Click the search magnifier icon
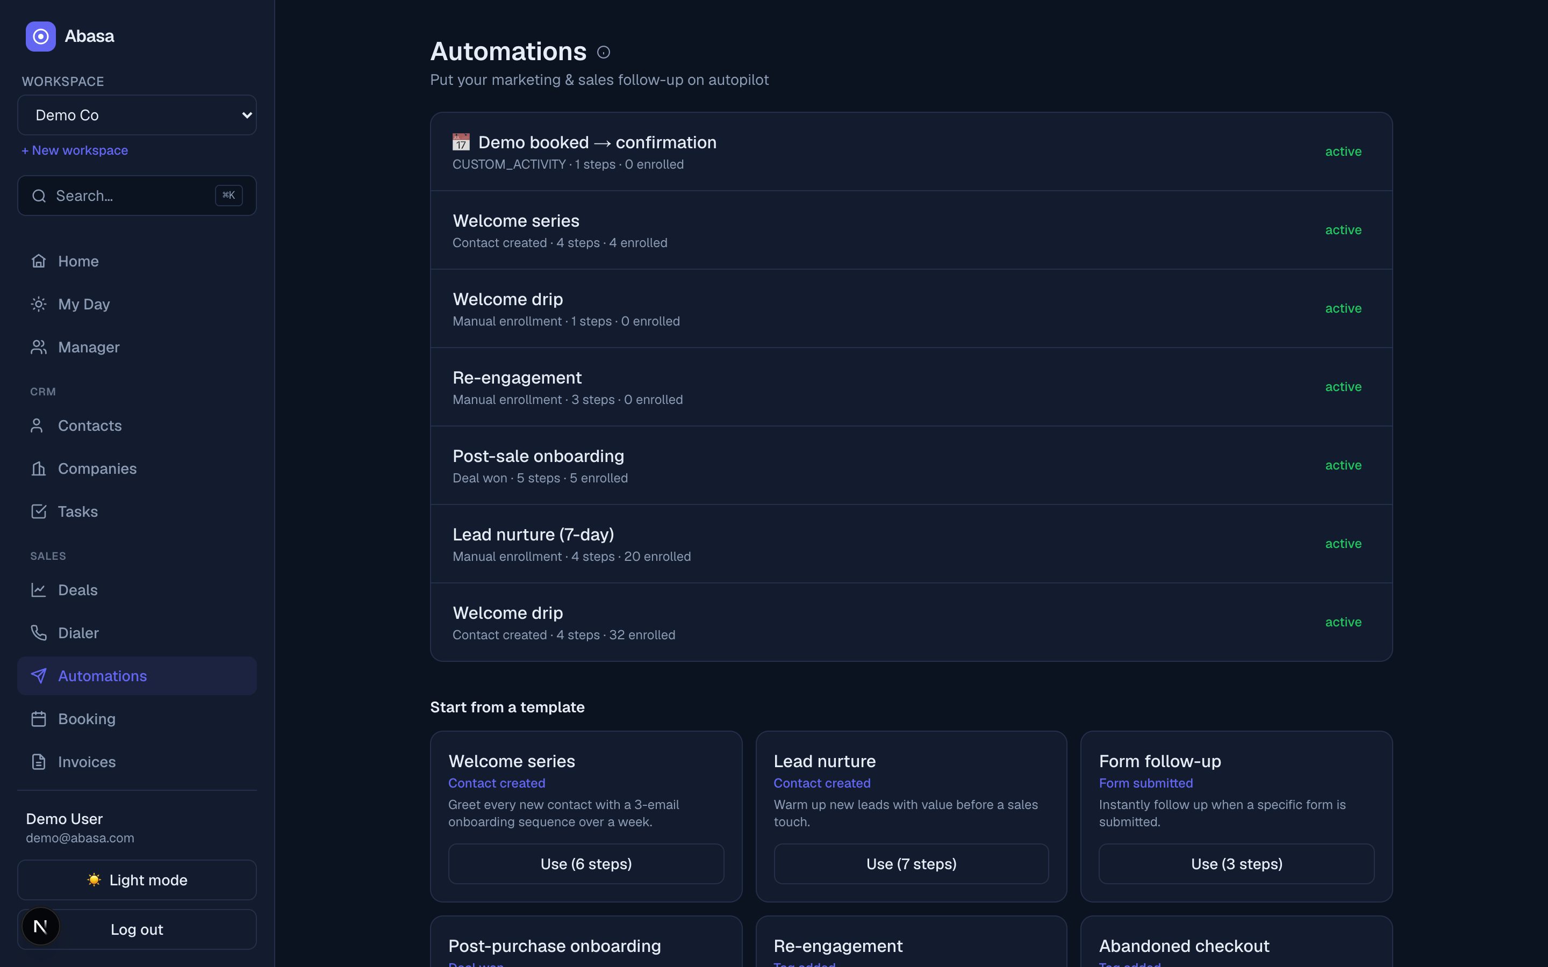This screenshot has width=1548, height=967. 39,196
